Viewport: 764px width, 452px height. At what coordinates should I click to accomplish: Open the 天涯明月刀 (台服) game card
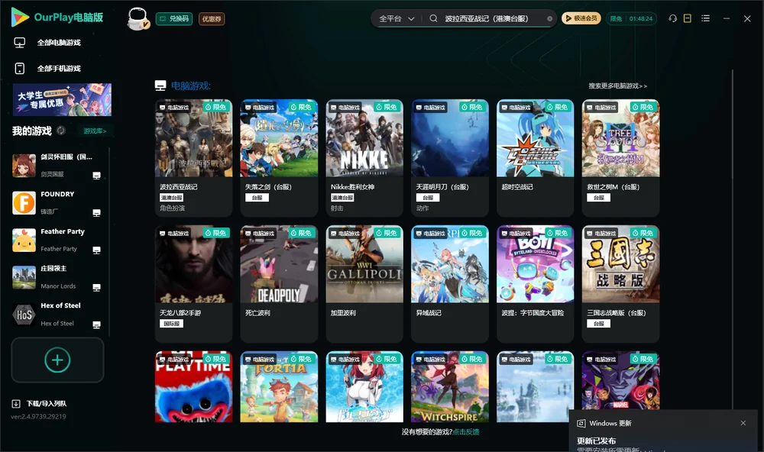tap(450, 158)
